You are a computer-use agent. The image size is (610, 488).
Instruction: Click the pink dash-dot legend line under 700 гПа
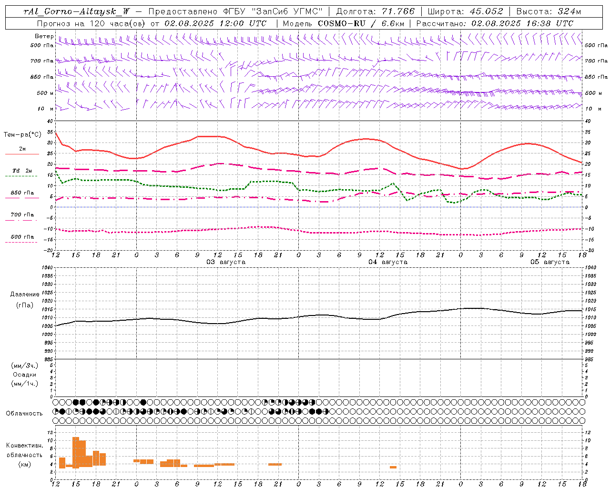tap(21, 220)
